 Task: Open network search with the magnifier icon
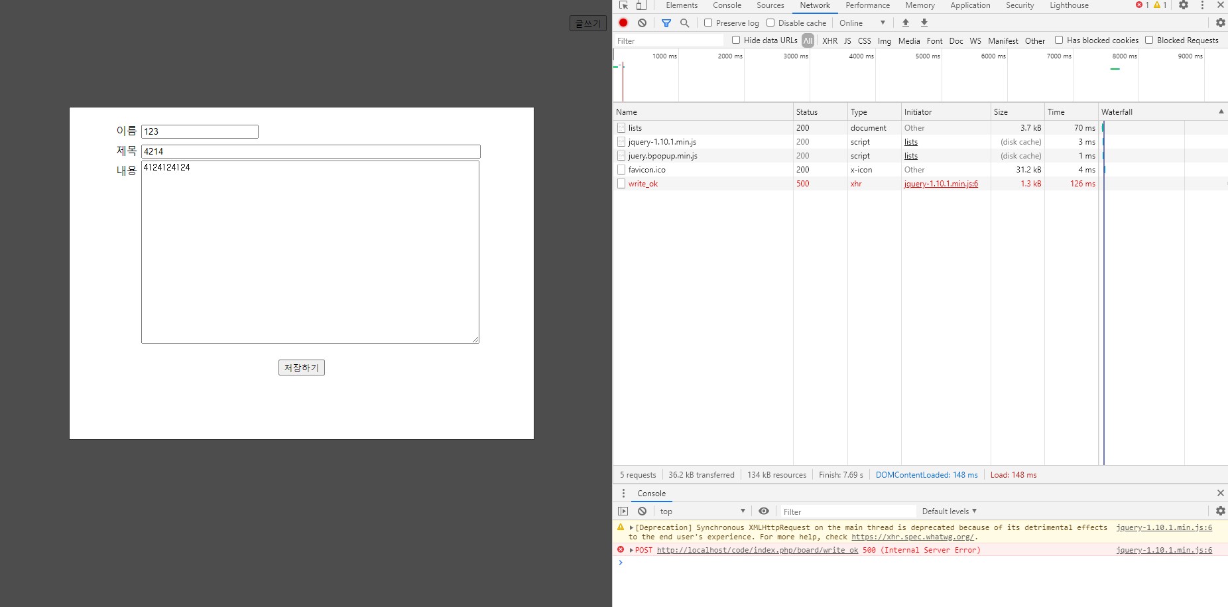[685, 23]
